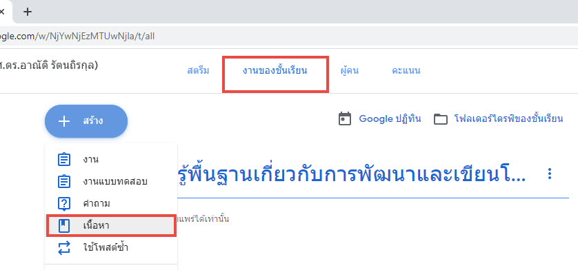Open โฟลเดอร์ไดรฟ์ของชั้นเรียน link
Screen dimensions: 578x270
click(509, 119)
